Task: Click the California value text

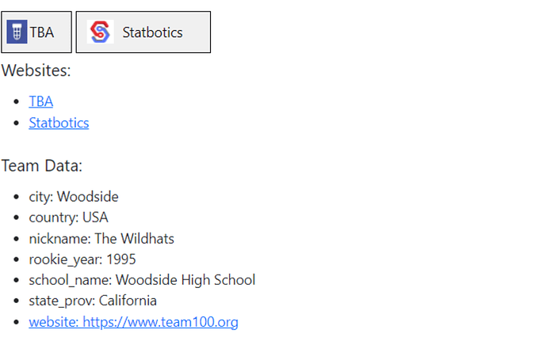Action: coord(128,301)
